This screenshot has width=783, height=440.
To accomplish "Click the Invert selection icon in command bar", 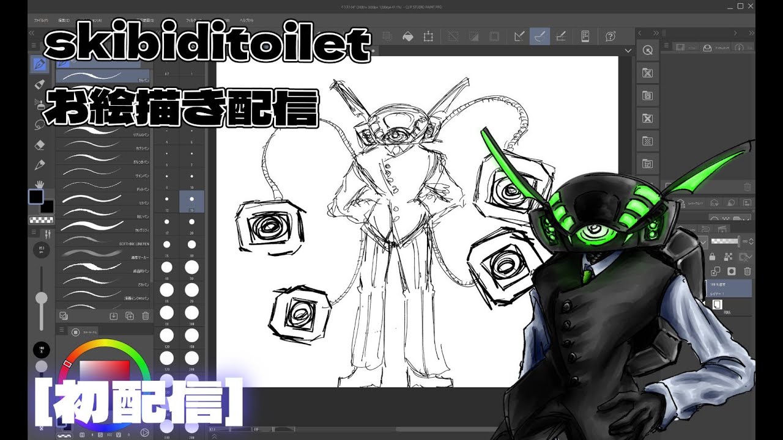I will pyautogui.click(x=473, y=37).
